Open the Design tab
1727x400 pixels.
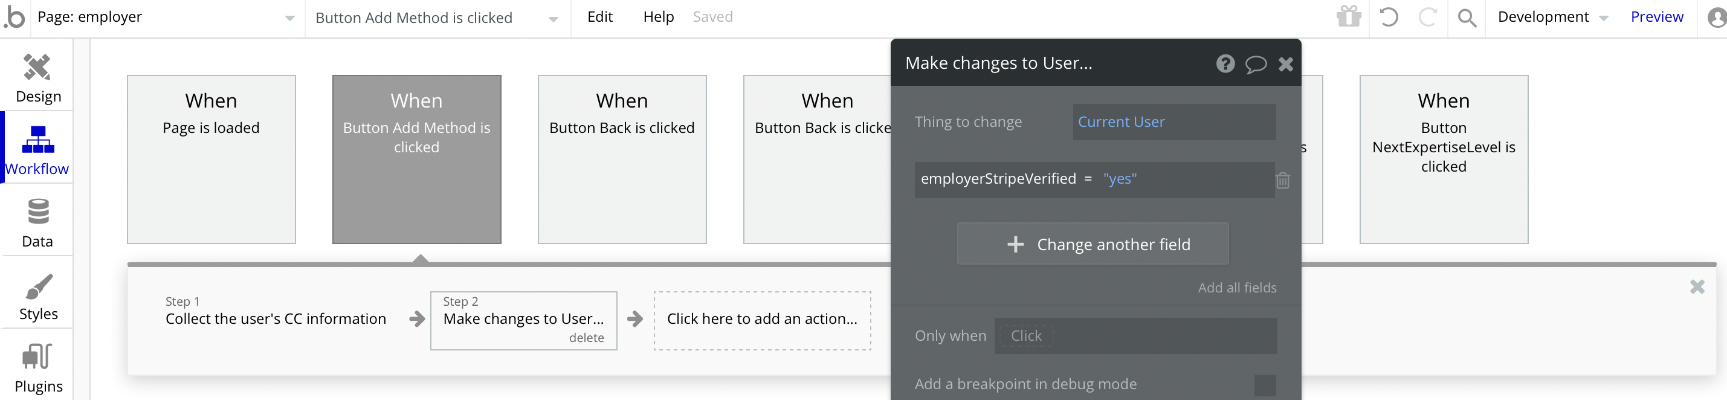point(37,78)
